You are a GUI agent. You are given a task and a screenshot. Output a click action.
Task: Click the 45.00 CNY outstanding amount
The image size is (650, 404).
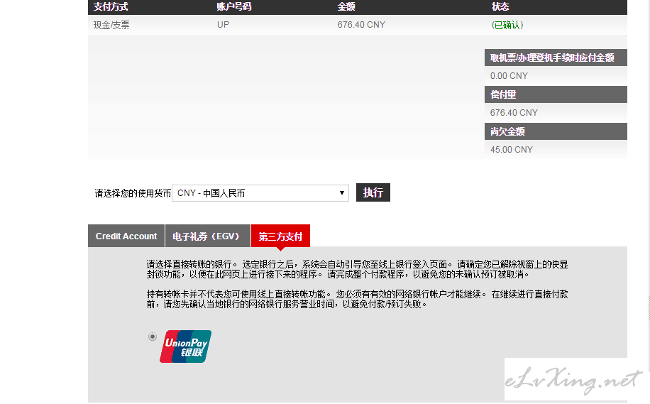pos(511,150)
